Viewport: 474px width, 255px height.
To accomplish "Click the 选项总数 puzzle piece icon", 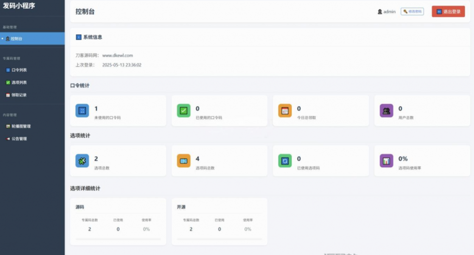I will pos(82,161).
